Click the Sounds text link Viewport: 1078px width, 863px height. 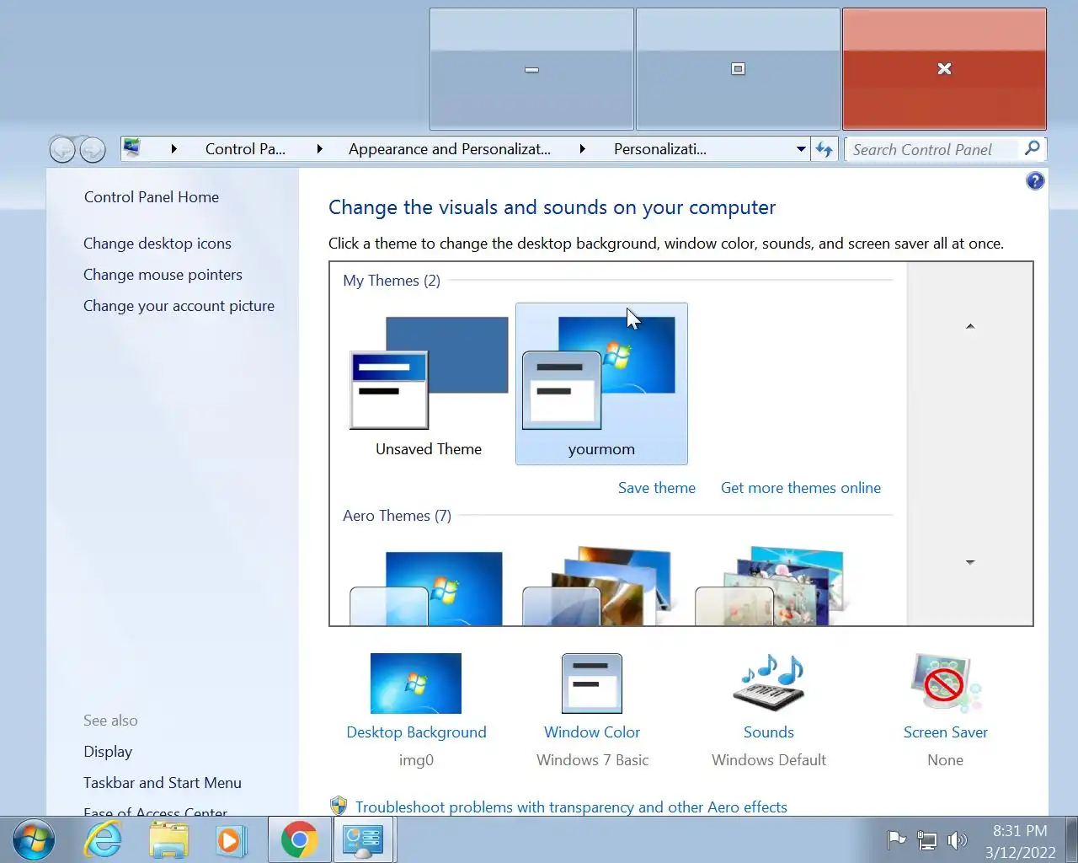(769, 732)
